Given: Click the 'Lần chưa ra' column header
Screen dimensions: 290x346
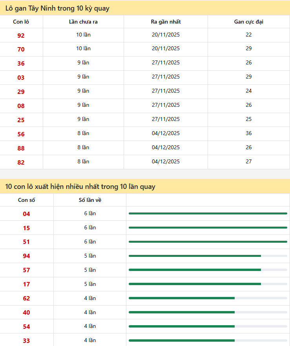Looking at the screenshot, I should [x=83, y=22].
